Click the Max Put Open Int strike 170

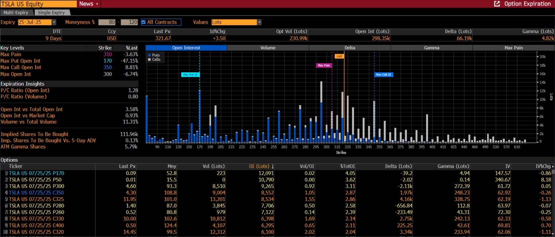(x=108, y=61)
